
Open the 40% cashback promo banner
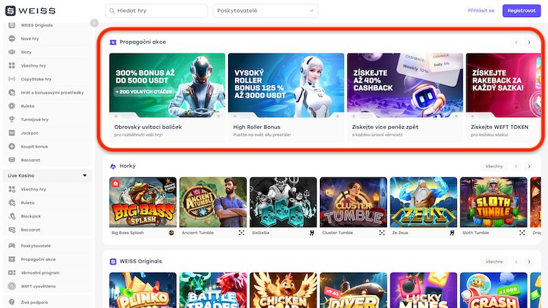point(405,85)
